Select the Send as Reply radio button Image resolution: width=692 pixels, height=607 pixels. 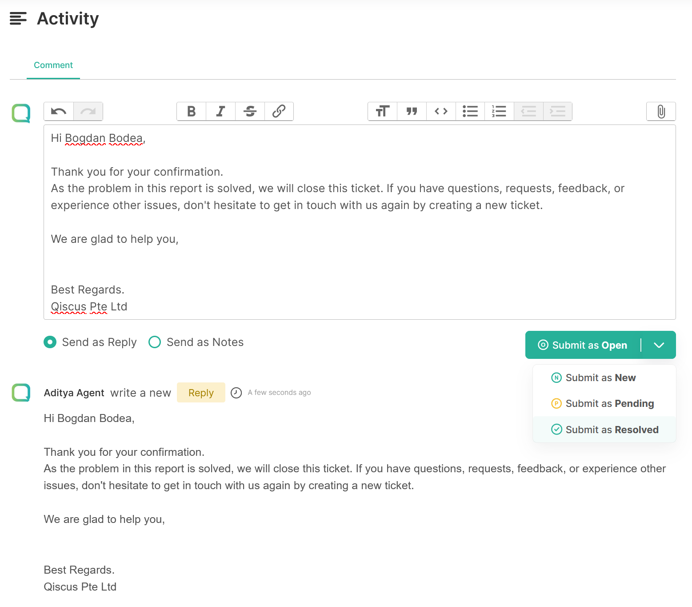coord(50,342)
